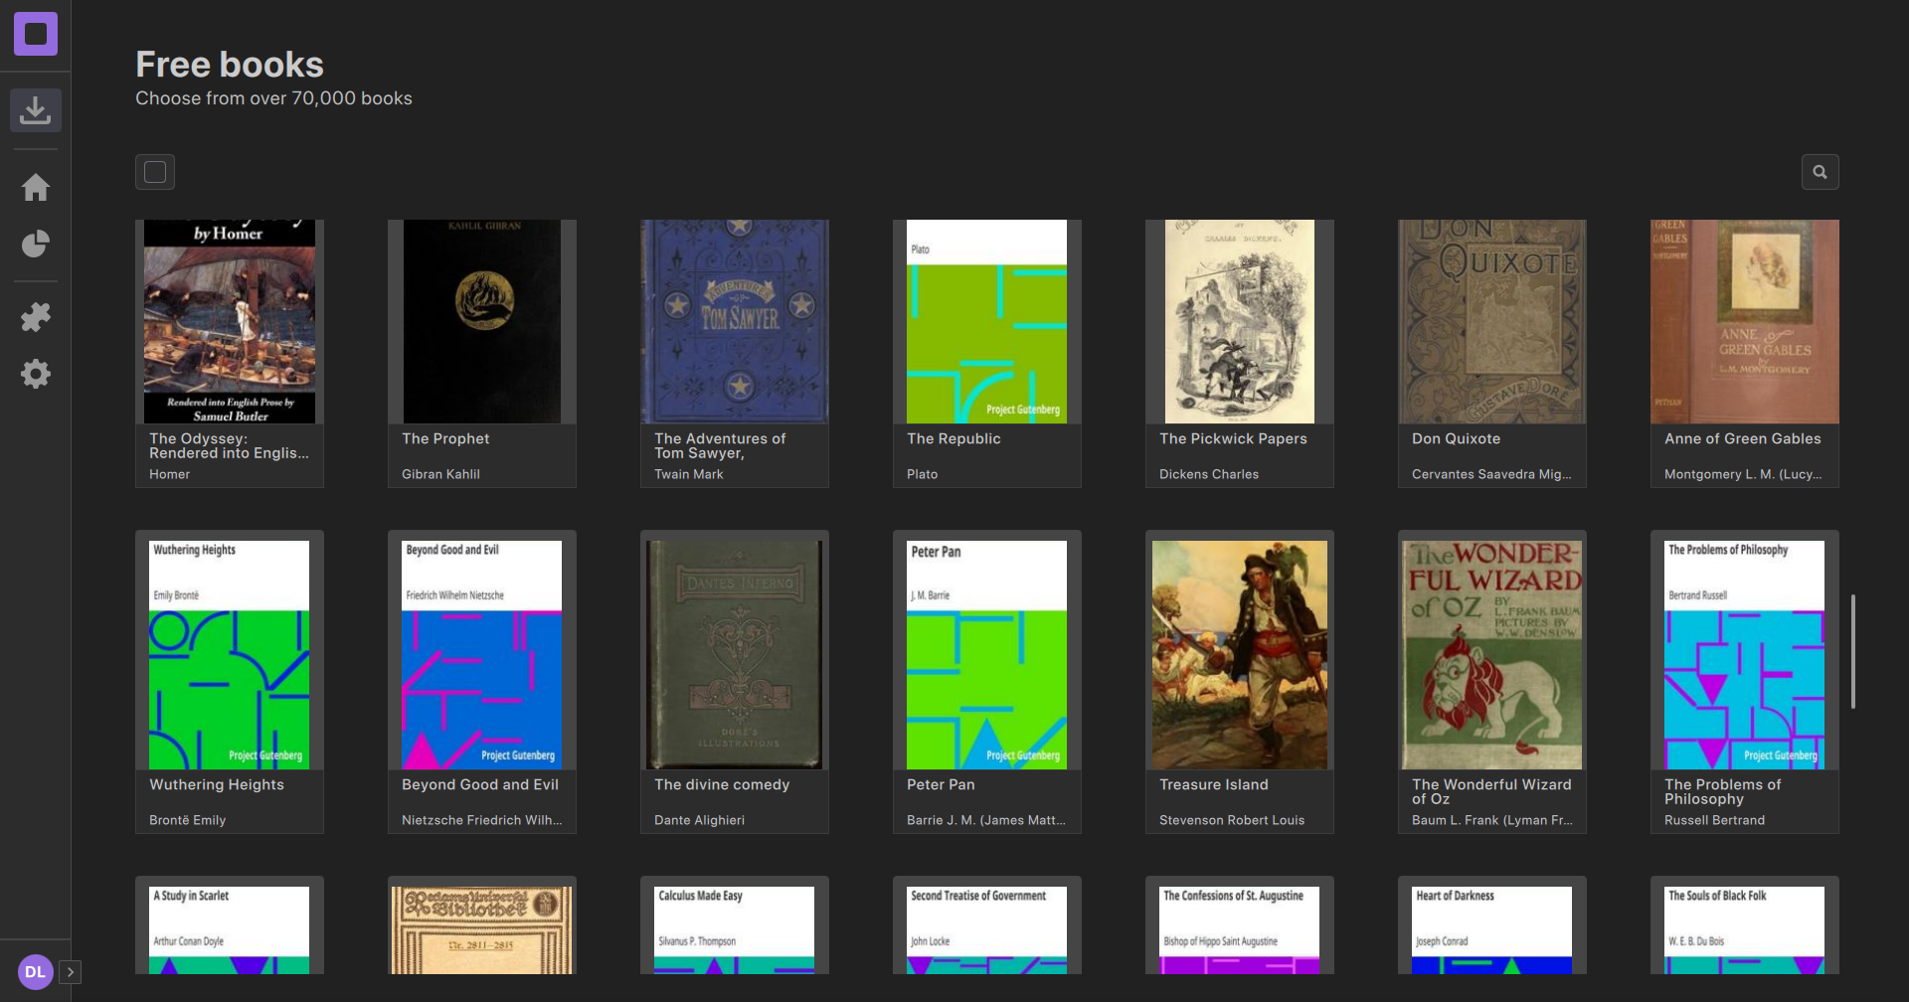
Task: Open the Calculus Made Easy cover
Action: pyautogui.click(x=735, y=929)
